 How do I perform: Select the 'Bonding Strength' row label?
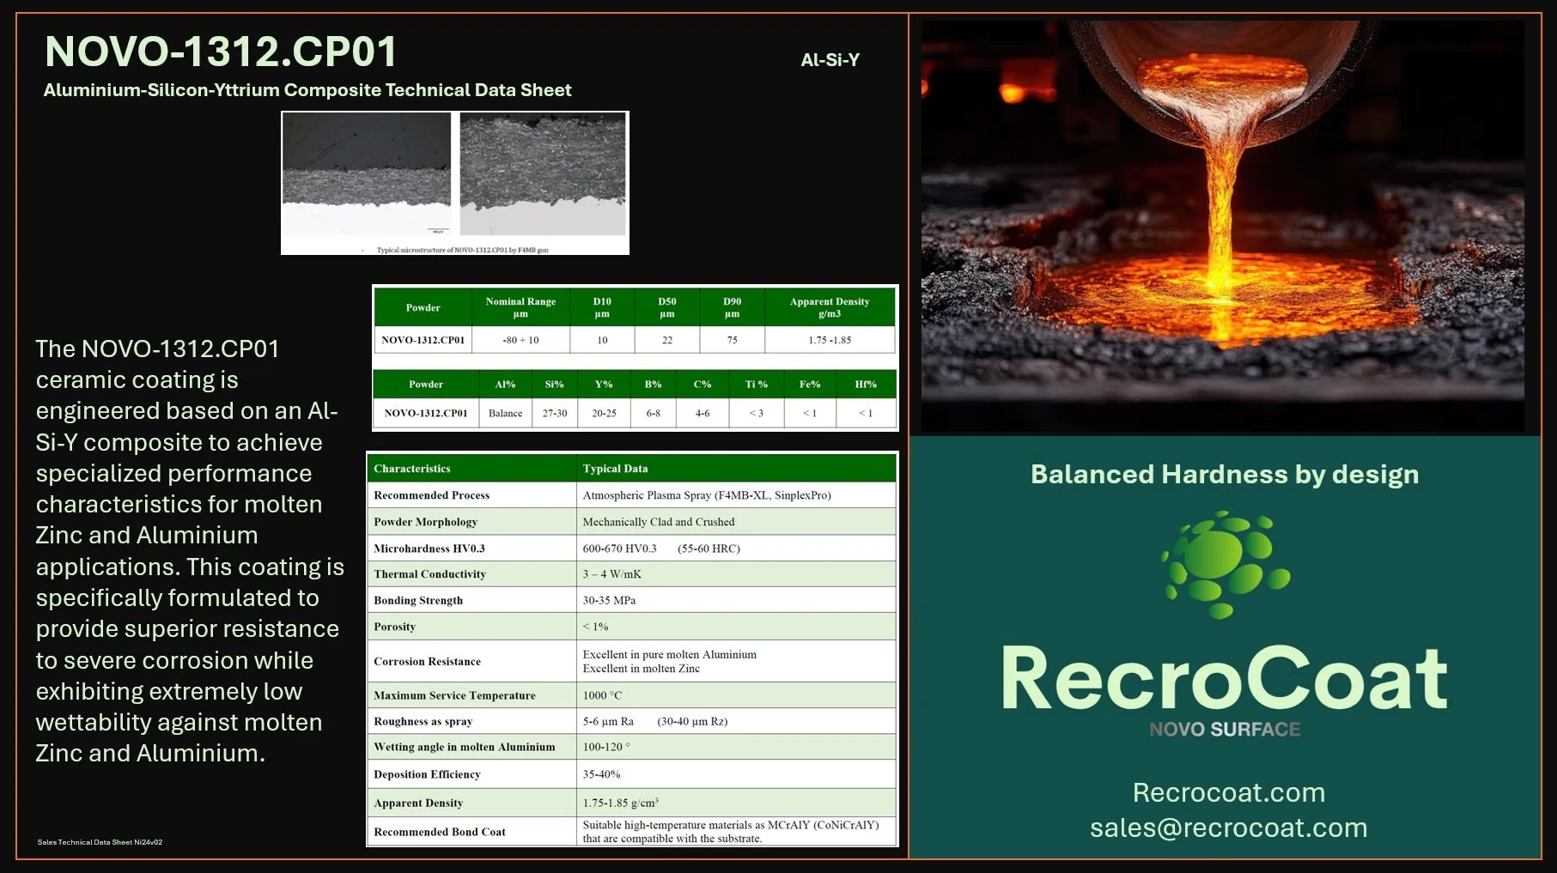[418, 600]
